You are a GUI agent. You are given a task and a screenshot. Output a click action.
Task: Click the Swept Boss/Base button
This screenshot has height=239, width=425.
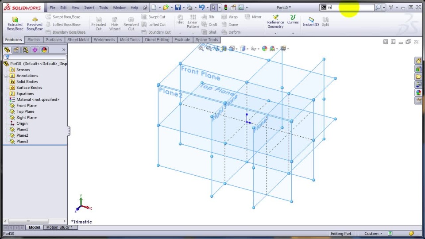point(63,17)
